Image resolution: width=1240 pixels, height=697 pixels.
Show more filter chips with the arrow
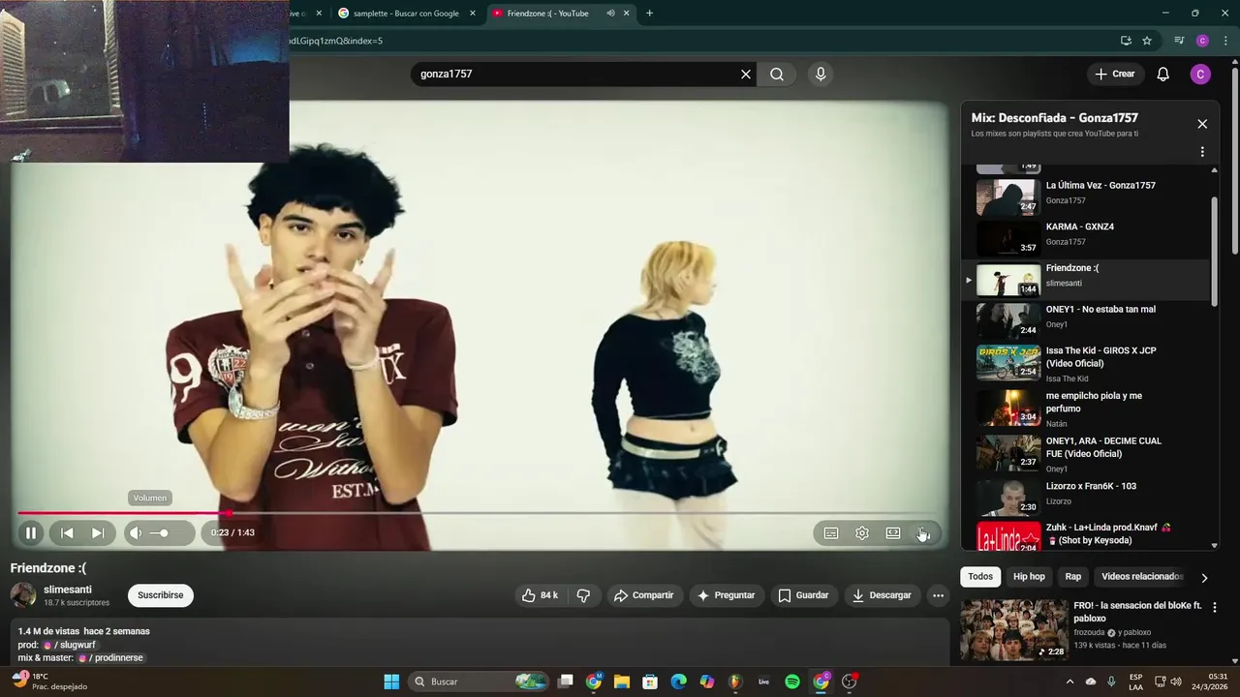coord(1204,578)
